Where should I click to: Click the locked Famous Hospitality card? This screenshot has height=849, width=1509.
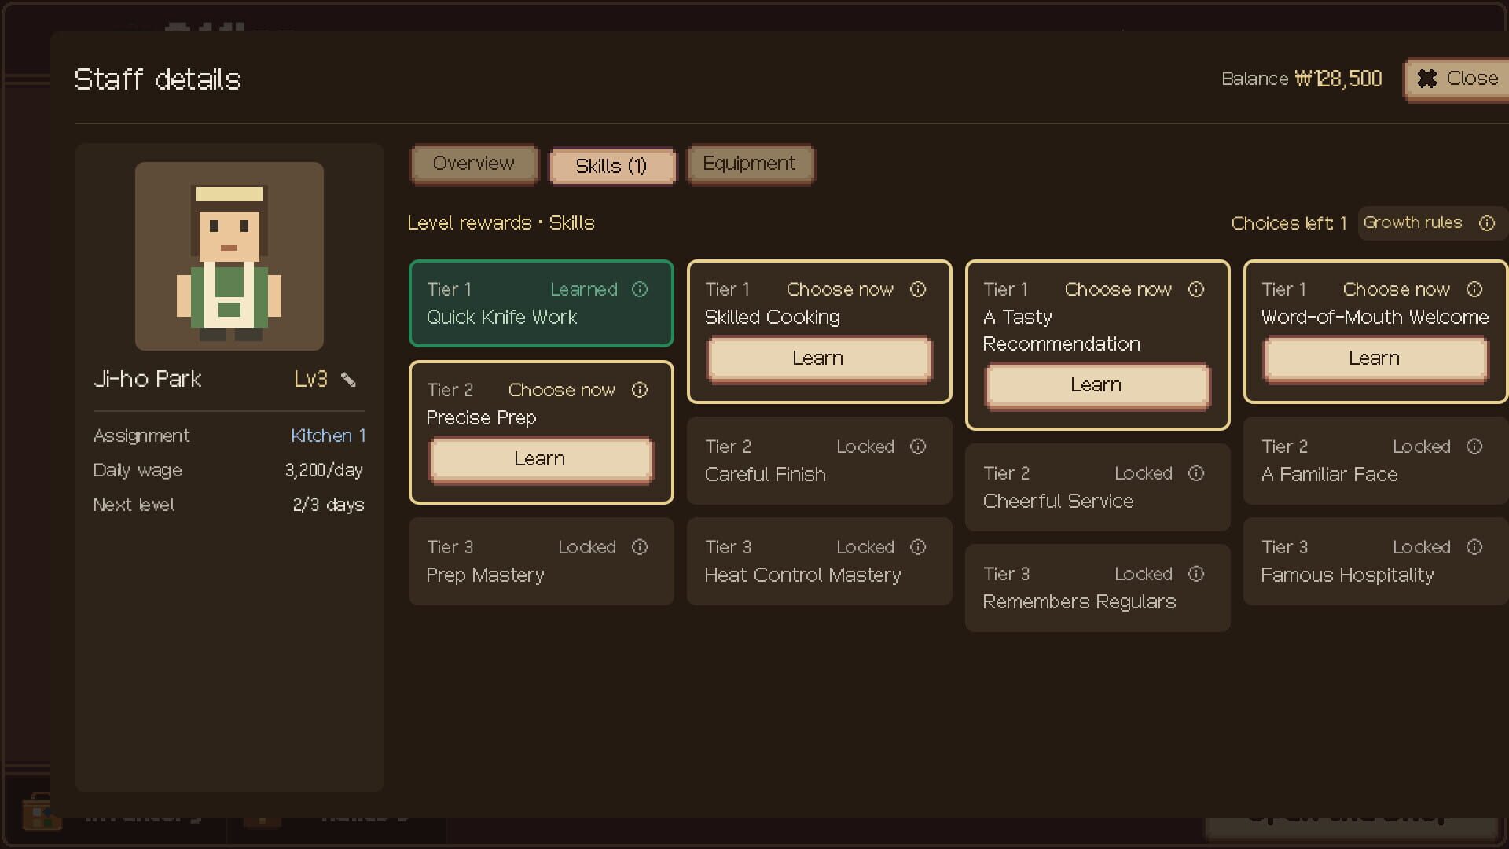pyautogui.click(x=1375, y=561)
